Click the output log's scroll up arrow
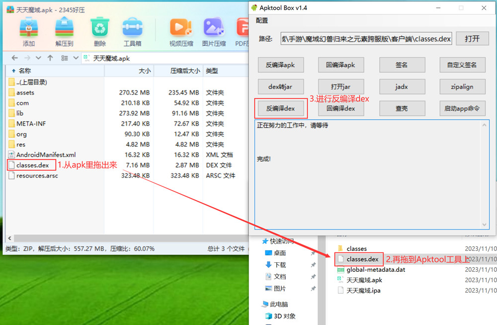497x325 pixels. click(484, 125)
